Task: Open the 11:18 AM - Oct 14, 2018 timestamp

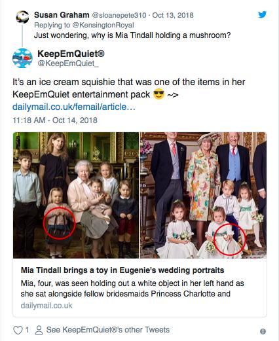Action: point(55,120)
